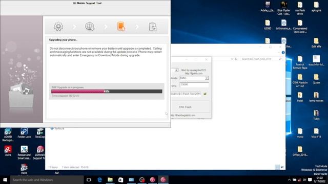Open the Rescue and Smart Assistant shortcut
Image resolution: width=328 pixels, height=184 pixels.
point(24,153)
